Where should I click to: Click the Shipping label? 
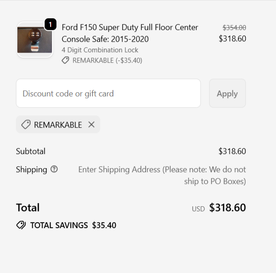[31, 169]
